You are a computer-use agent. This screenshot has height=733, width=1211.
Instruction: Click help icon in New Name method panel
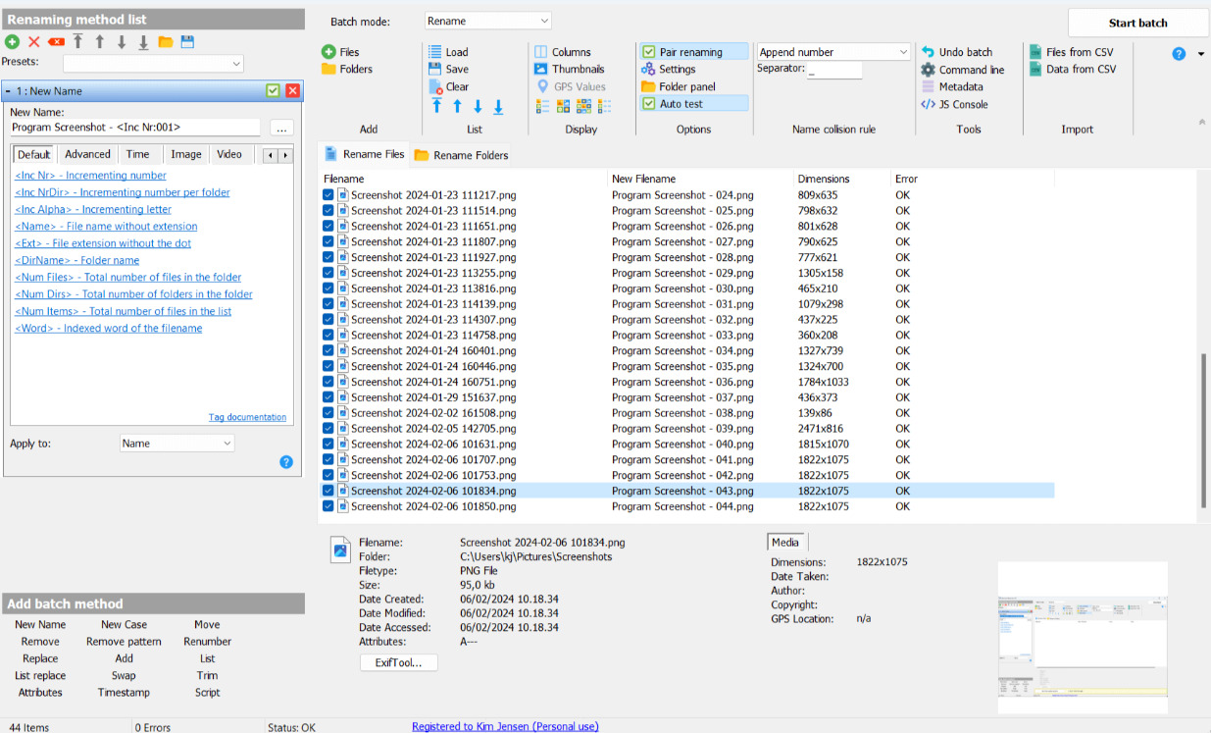click(286, 462)
